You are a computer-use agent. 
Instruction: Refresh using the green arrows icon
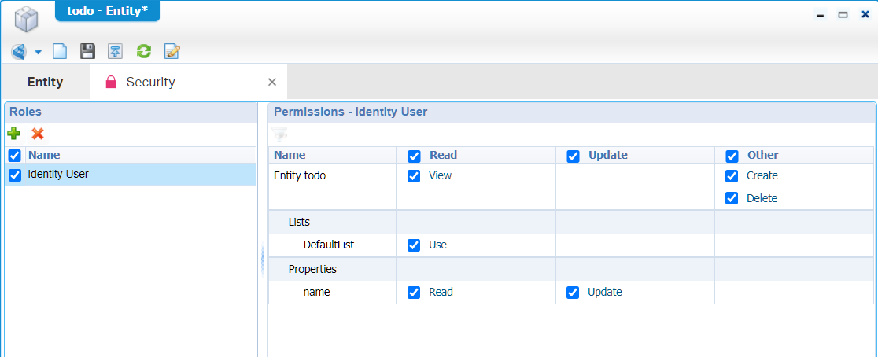(143, 52)
